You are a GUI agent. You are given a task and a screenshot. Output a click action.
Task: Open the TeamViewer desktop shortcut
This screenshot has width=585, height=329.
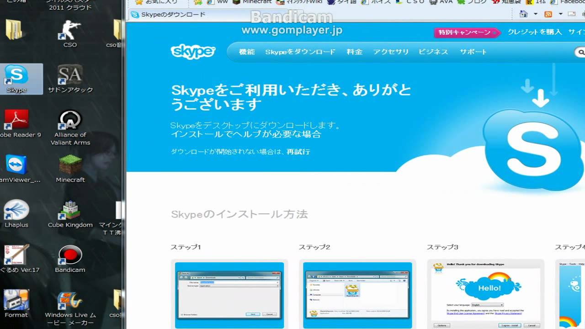click(x=18, y=169)
